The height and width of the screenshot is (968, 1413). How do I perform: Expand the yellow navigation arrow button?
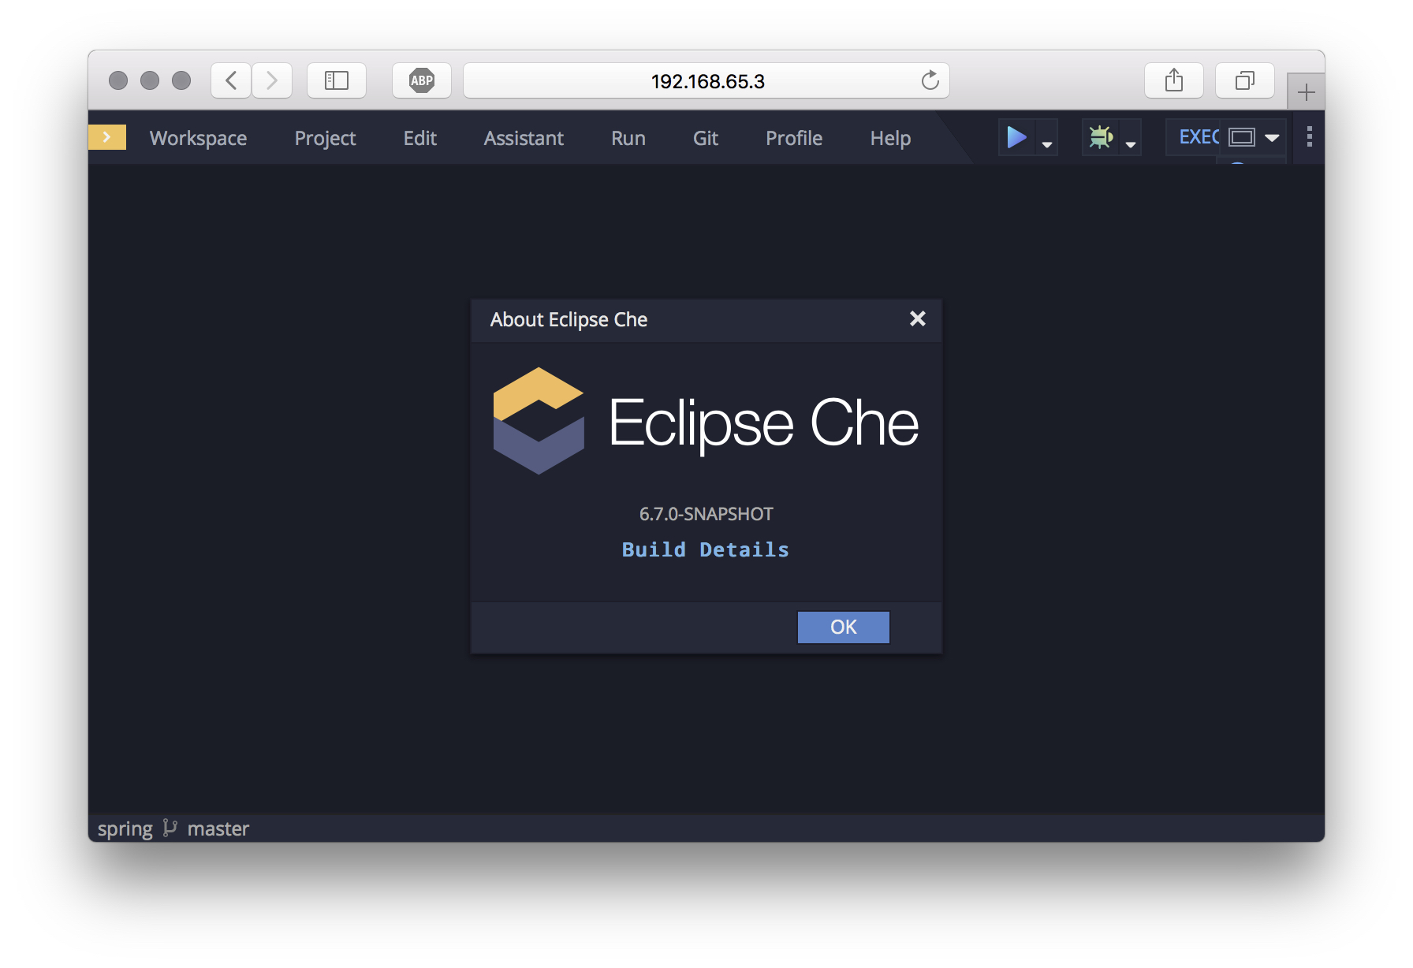click(x=107, y=137)
